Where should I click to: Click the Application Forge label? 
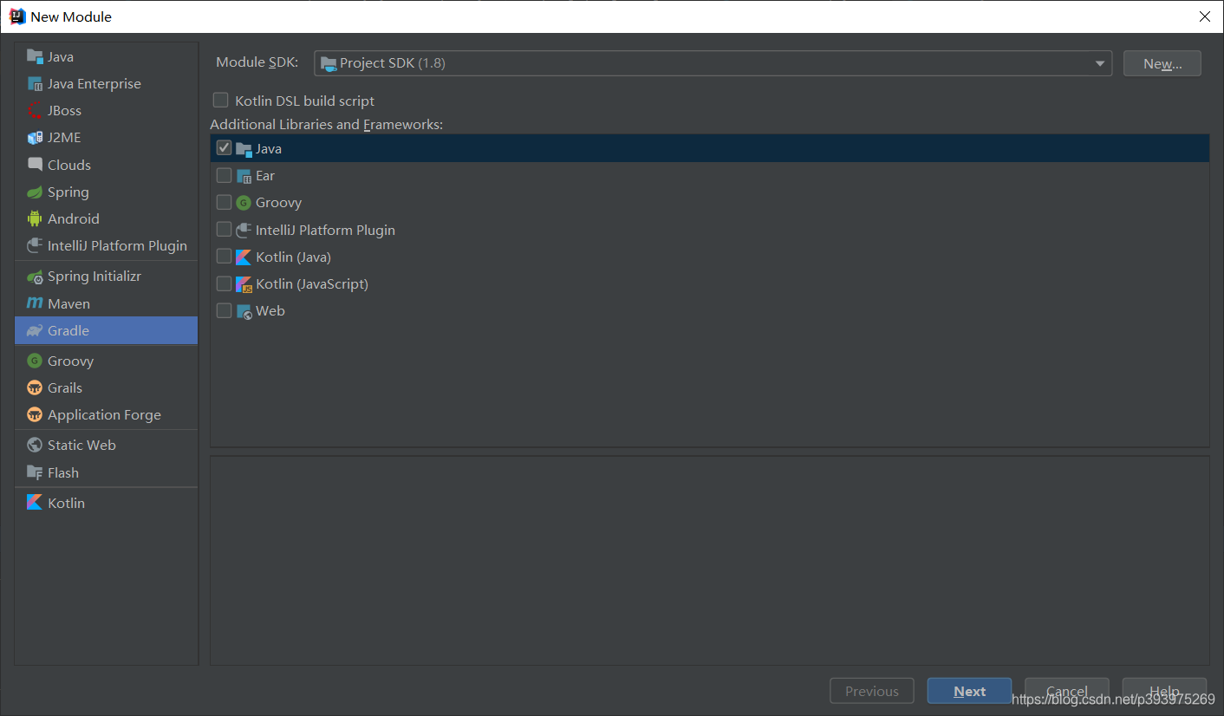point(104,415)
